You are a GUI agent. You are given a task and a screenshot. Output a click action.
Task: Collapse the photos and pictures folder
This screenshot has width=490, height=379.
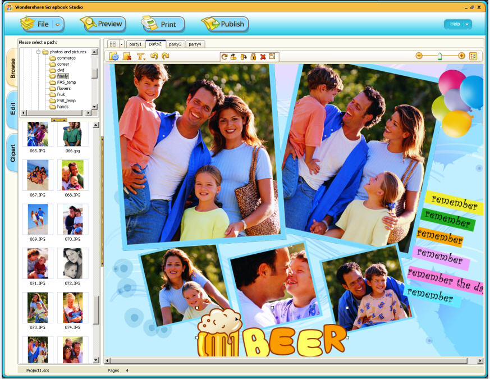coord(38,52)
